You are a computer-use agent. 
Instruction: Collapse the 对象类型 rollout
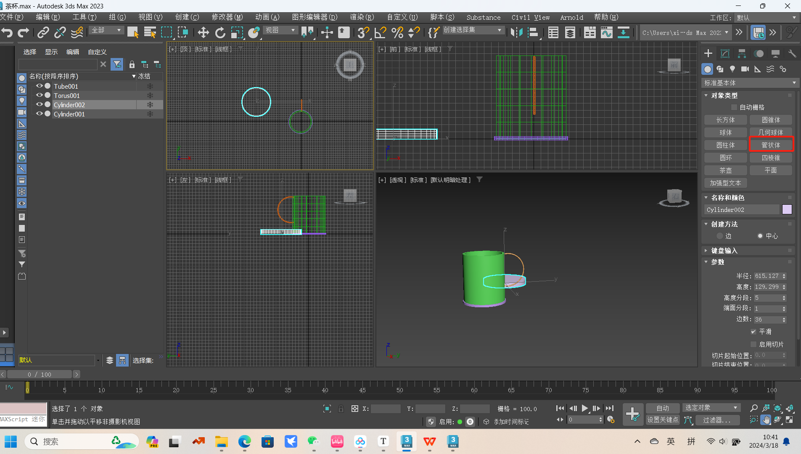pos(724,95)
